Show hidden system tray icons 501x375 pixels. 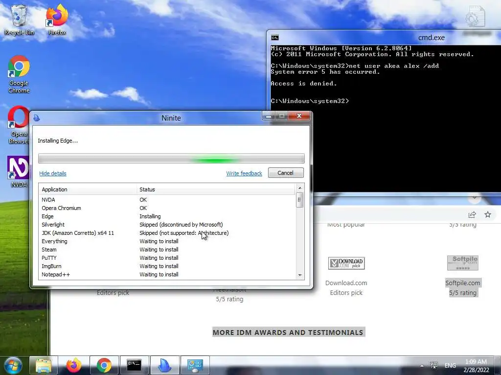[422, 366]
